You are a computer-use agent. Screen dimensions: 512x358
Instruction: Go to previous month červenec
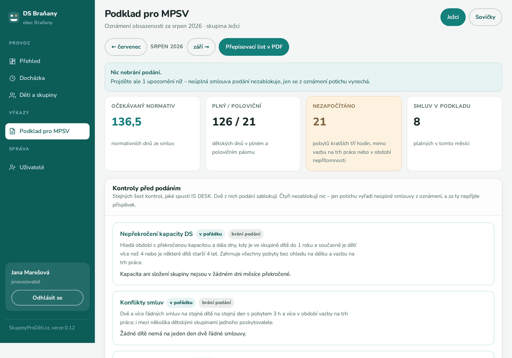click(x=126, y=47)
